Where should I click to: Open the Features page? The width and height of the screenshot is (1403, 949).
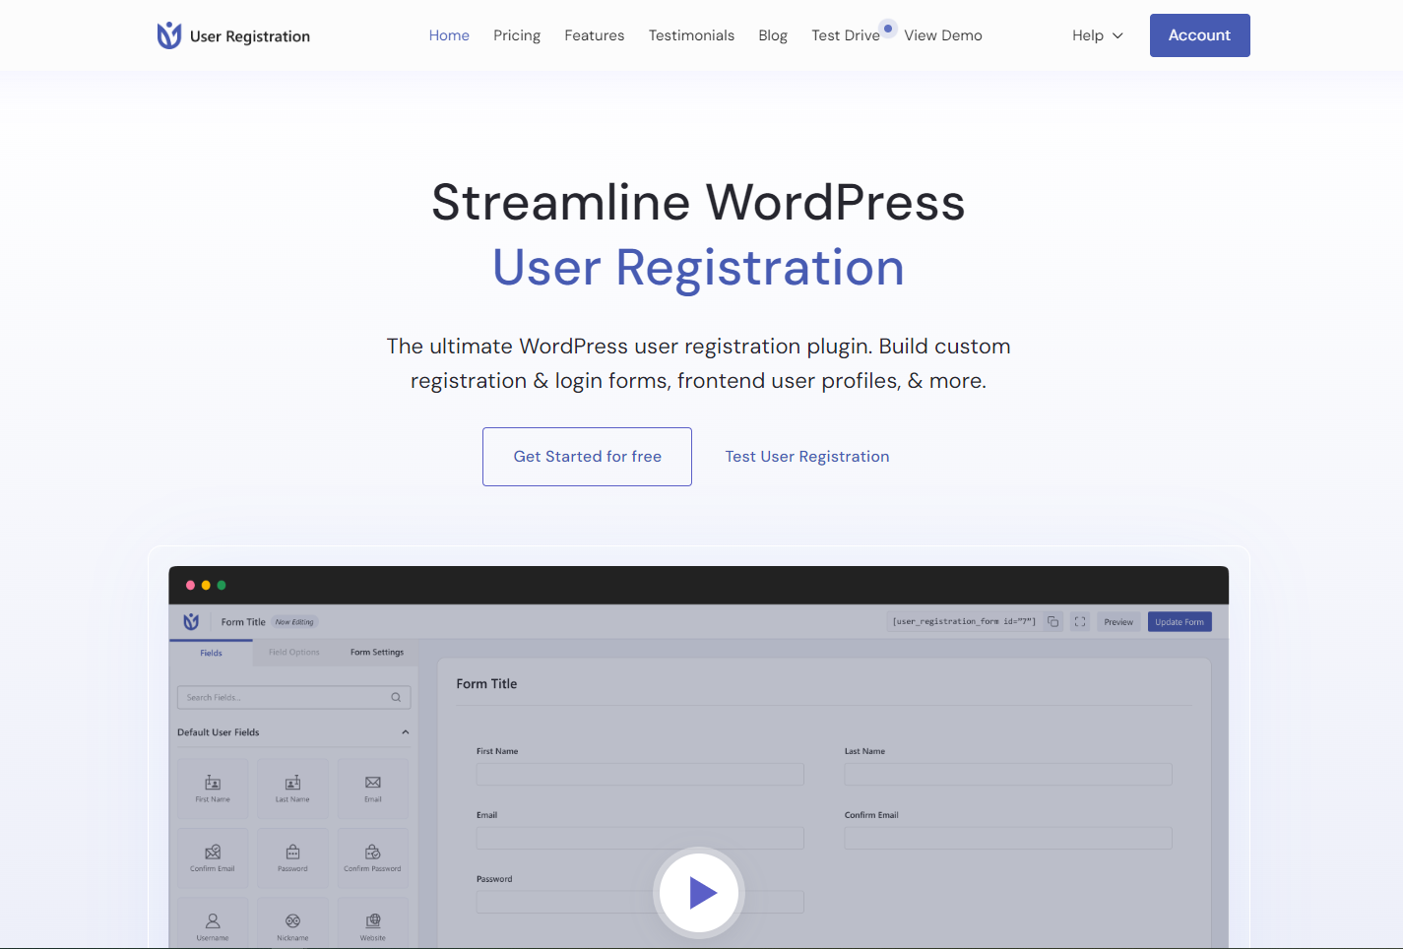595,35
